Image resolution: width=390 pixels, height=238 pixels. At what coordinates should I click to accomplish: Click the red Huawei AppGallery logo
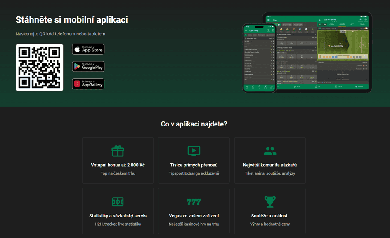coord(77,84)
